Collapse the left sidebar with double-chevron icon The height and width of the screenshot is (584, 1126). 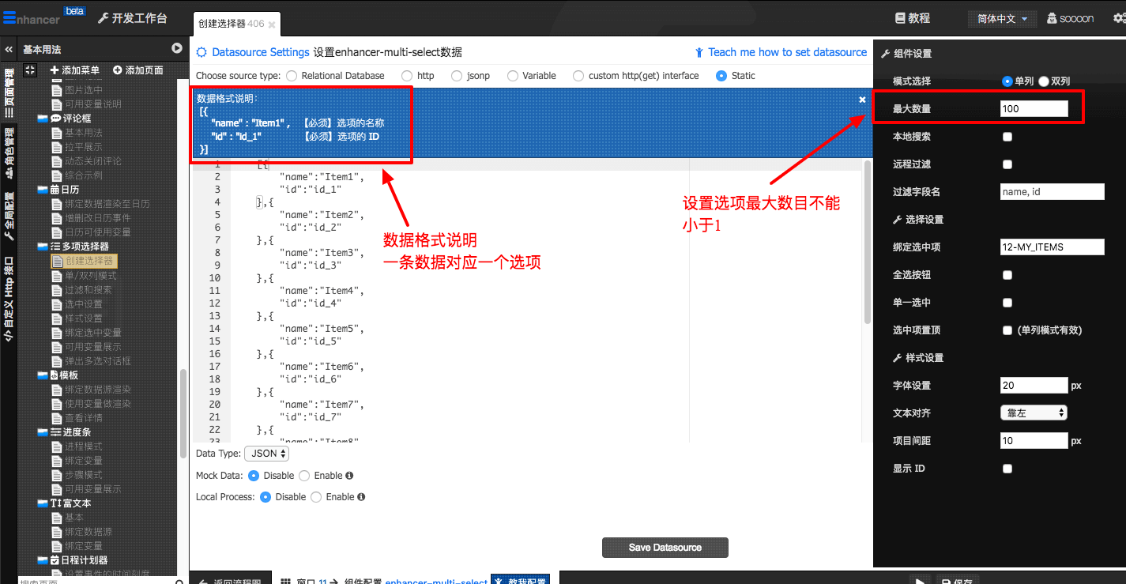(9, 49)
